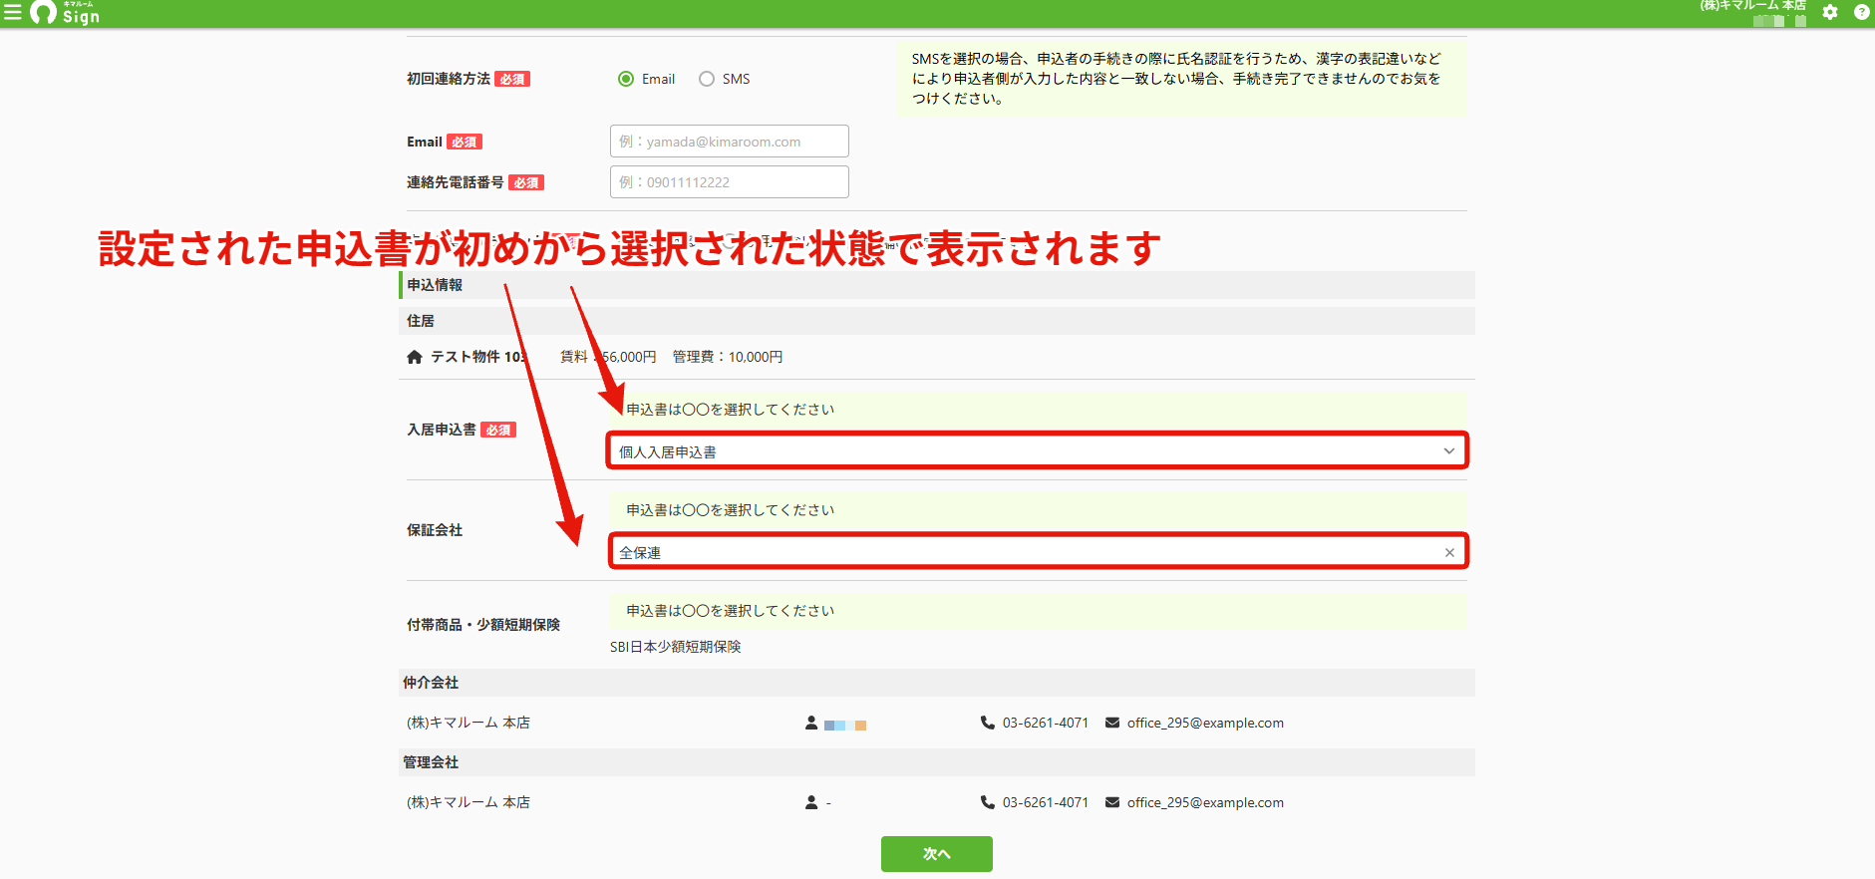Open the help question mark icon
This screenshot has height=879, width=1875.
coord(1861,13)
